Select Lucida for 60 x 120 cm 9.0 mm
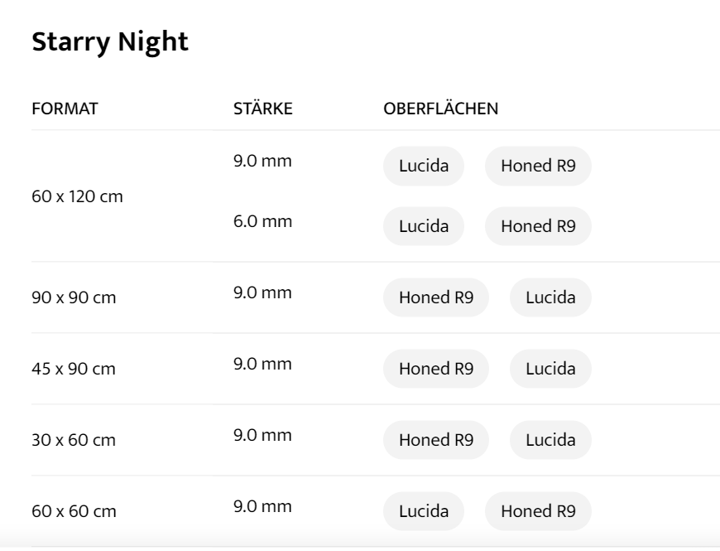Viewport: 720px width, 551px height. (423, 166)
